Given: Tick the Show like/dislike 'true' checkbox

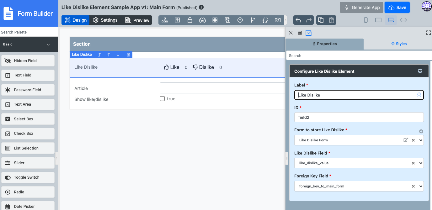Looking at the screenshot, I should (162, 99).
